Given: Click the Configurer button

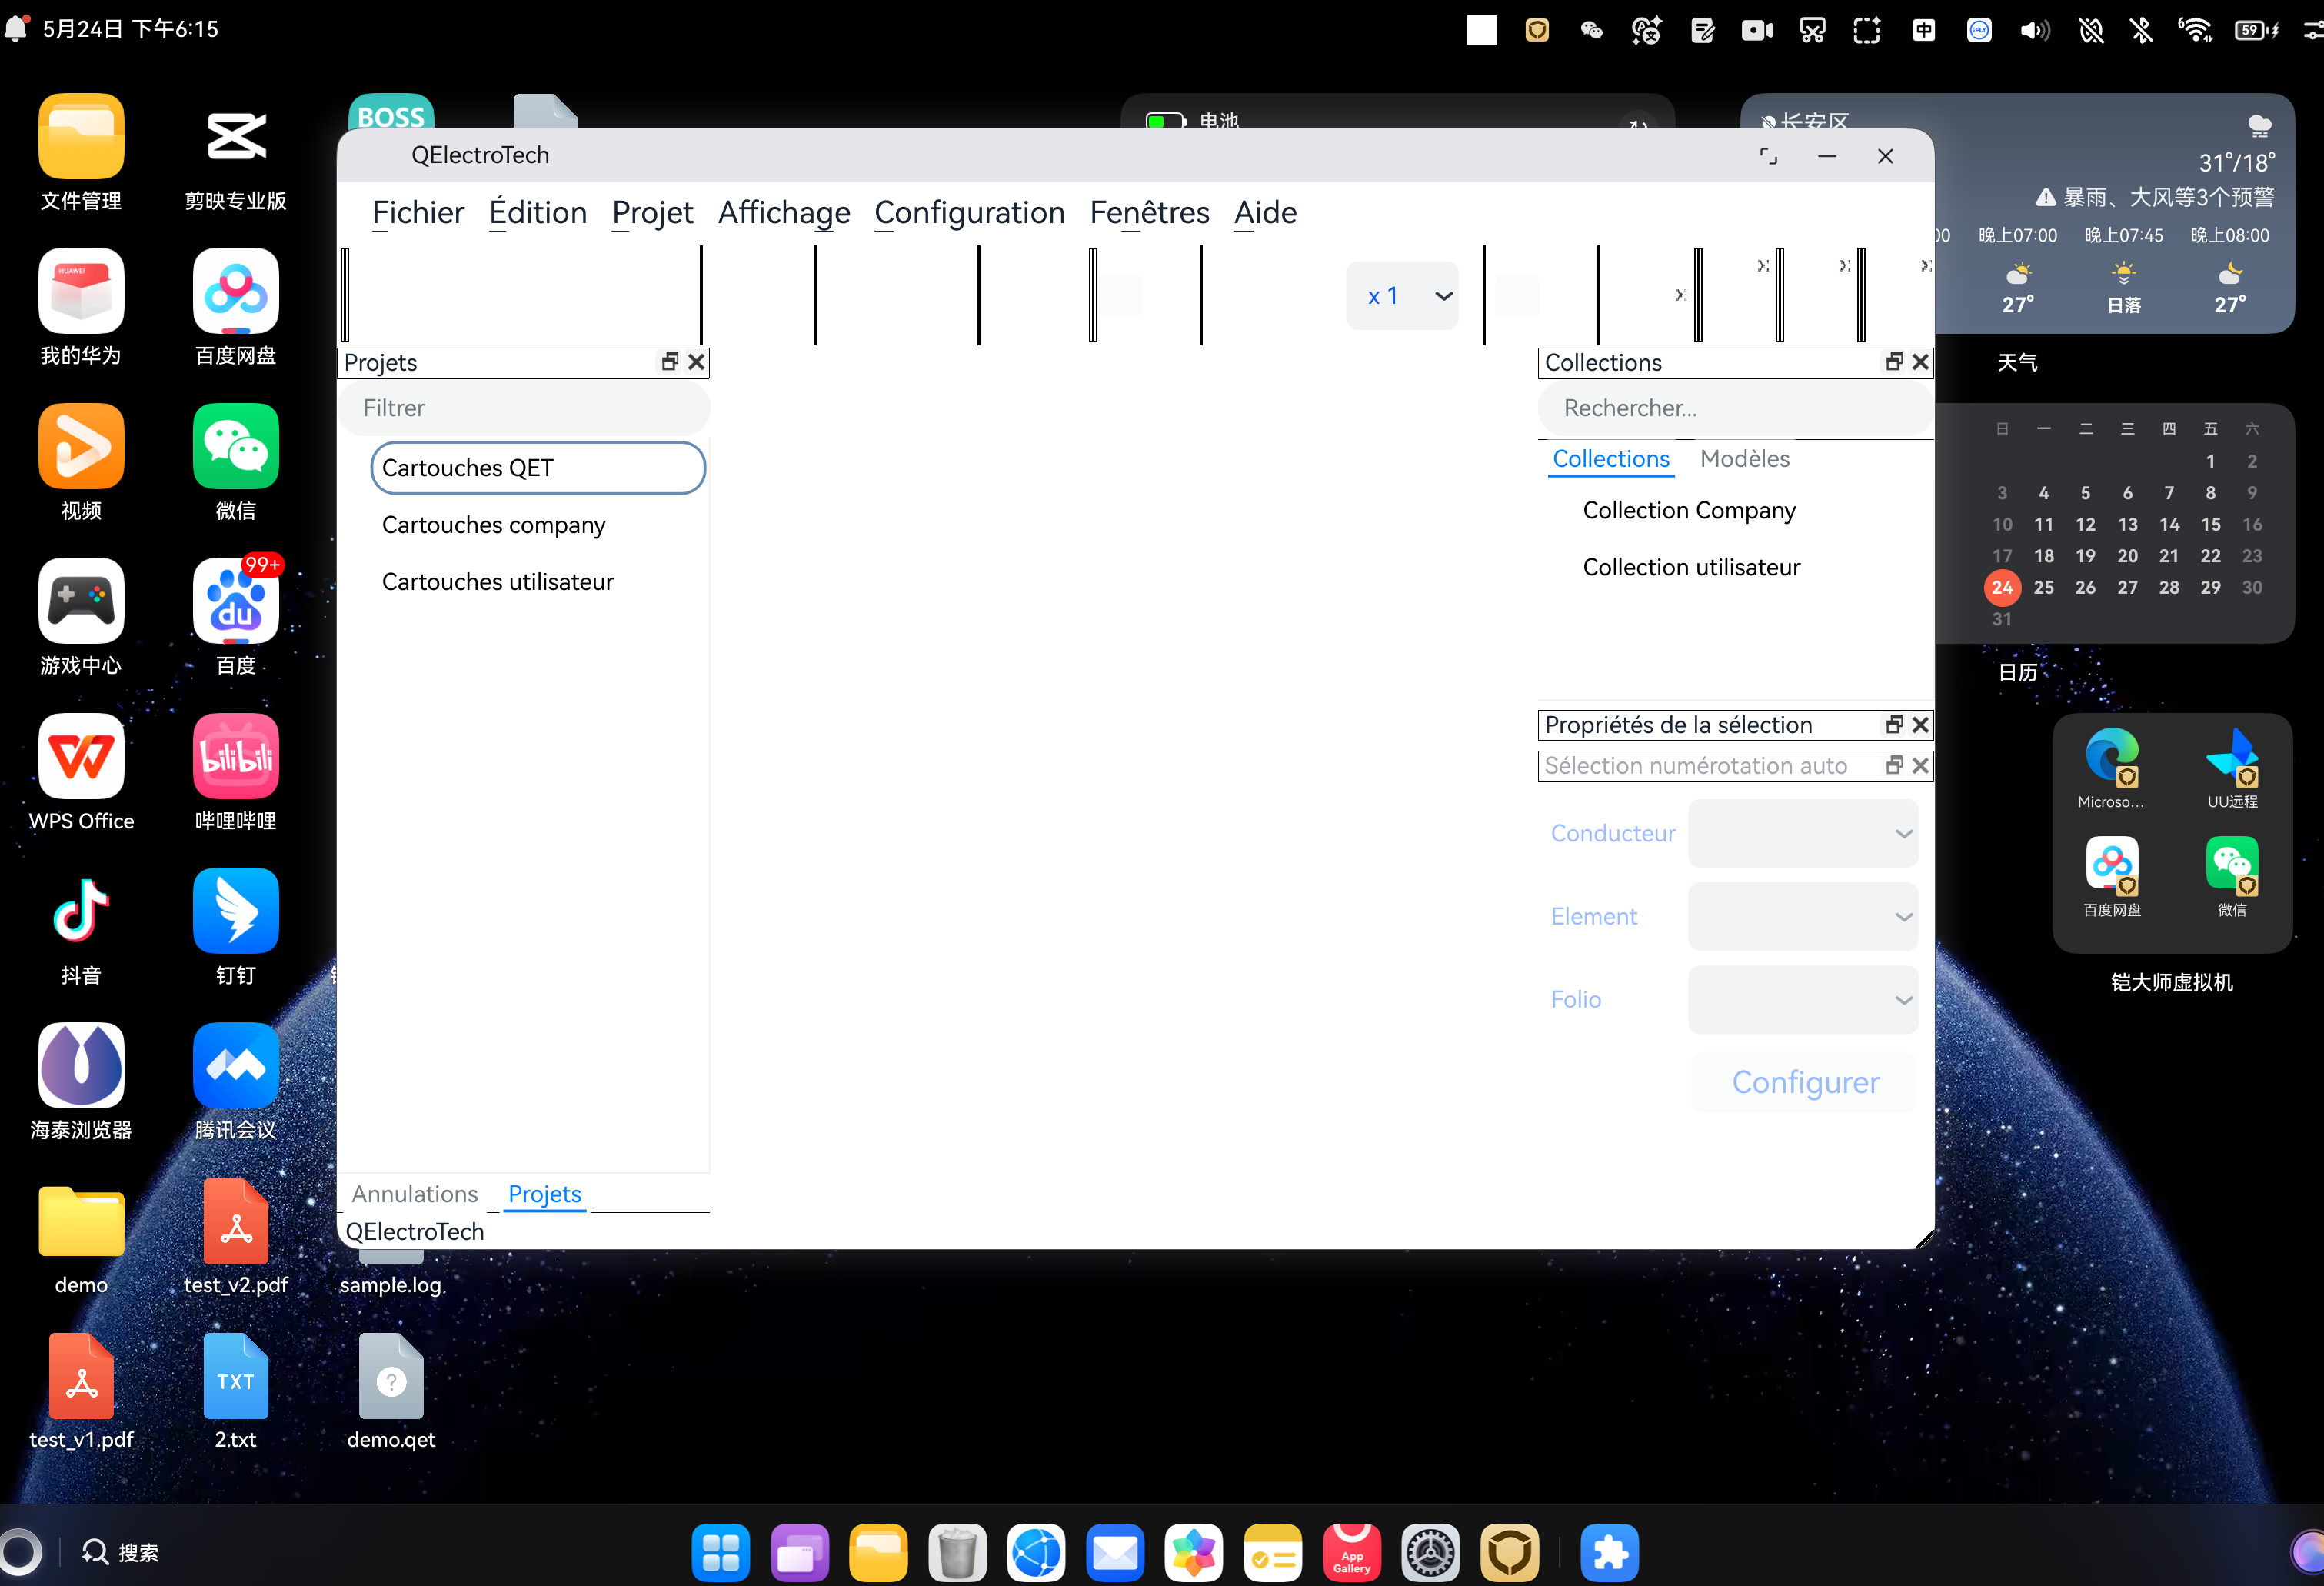Looking at the screenshot, I should point(1805,1082).
